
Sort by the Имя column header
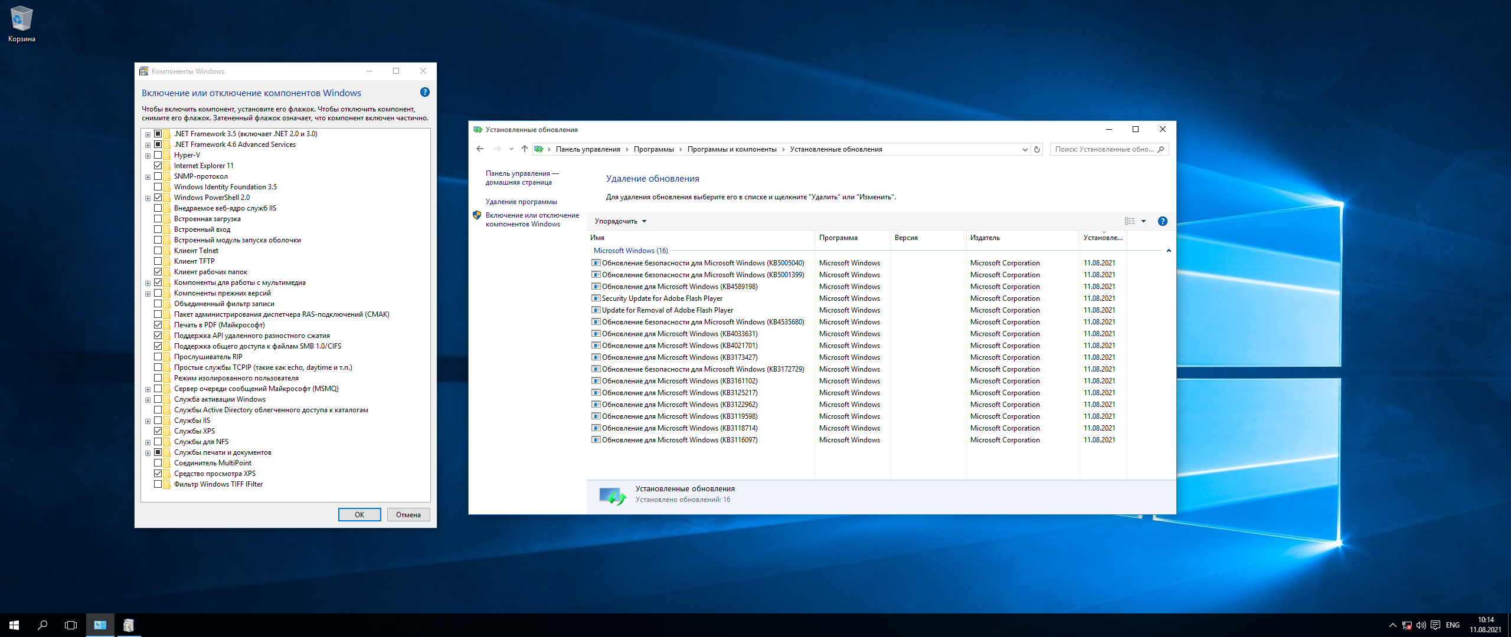click(x=701, y=238)
